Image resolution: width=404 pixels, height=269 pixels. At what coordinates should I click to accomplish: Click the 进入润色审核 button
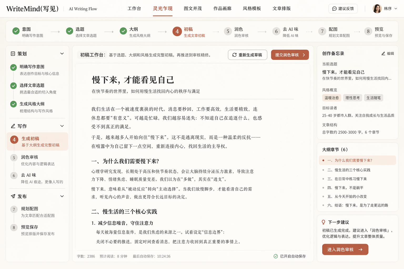345,250
